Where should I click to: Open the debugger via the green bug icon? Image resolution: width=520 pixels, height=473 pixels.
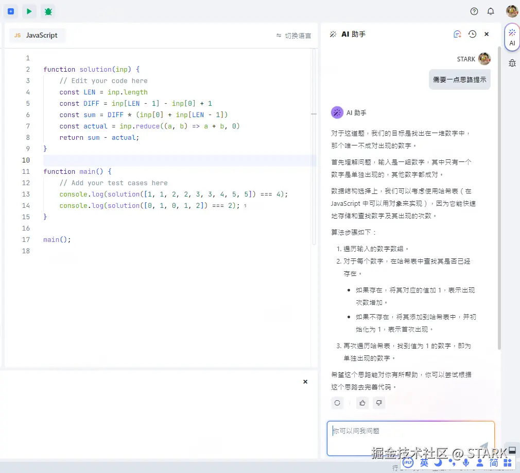click(48, 11)
